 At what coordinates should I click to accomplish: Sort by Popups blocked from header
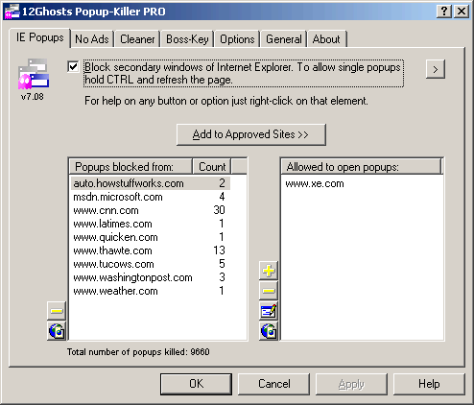(x=130, y=167)
